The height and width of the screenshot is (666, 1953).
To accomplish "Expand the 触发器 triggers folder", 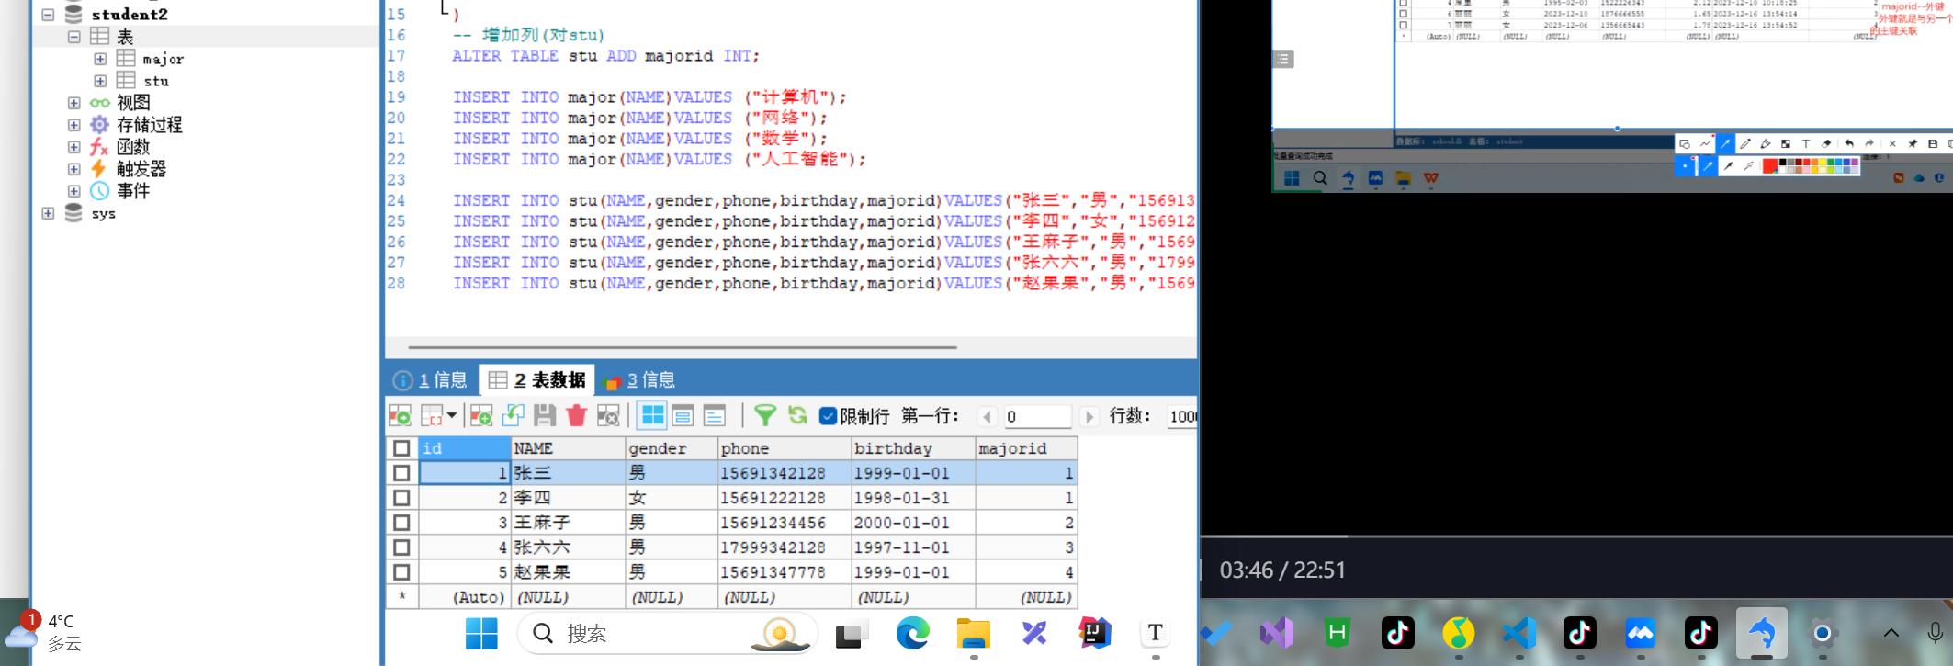I will [73, 169].
